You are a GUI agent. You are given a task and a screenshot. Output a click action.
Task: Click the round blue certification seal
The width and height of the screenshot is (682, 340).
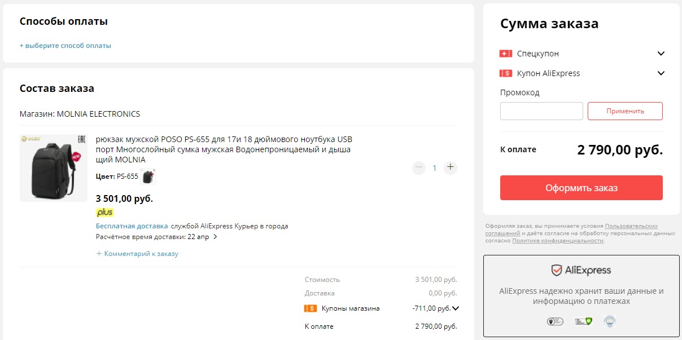[x=610, y=321]
